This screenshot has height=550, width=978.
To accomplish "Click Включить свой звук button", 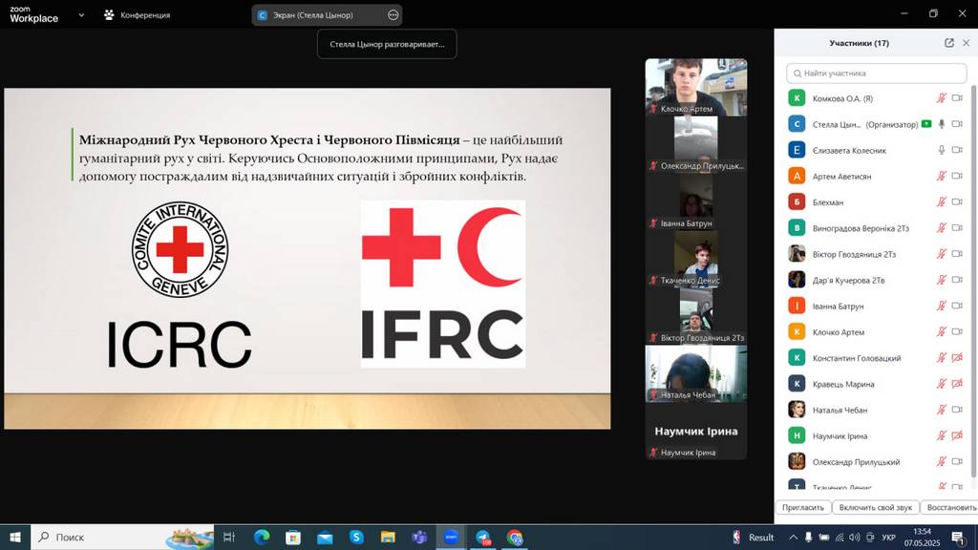I will click(x=876, y=508).
